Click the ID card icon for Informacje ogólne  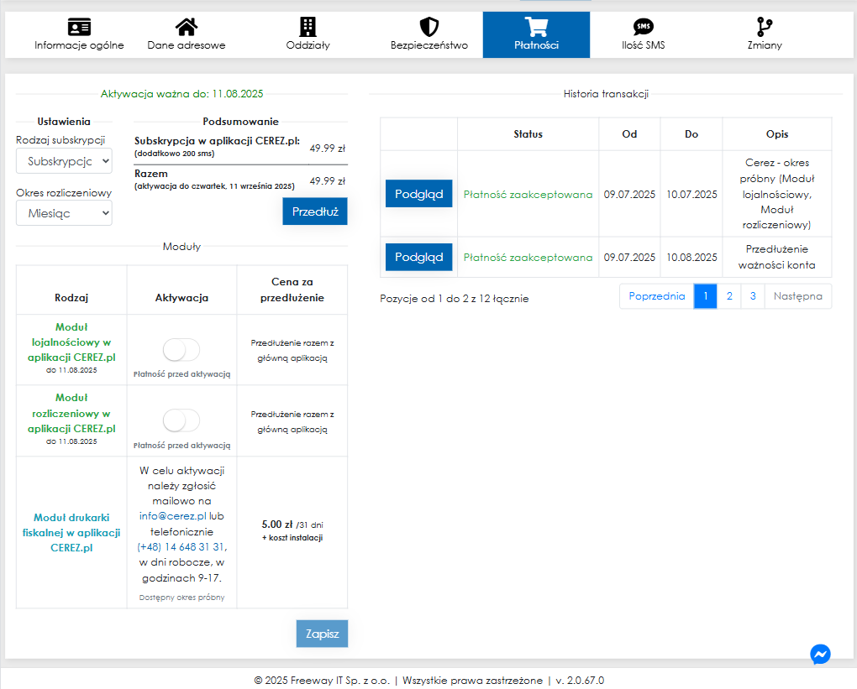79,27
